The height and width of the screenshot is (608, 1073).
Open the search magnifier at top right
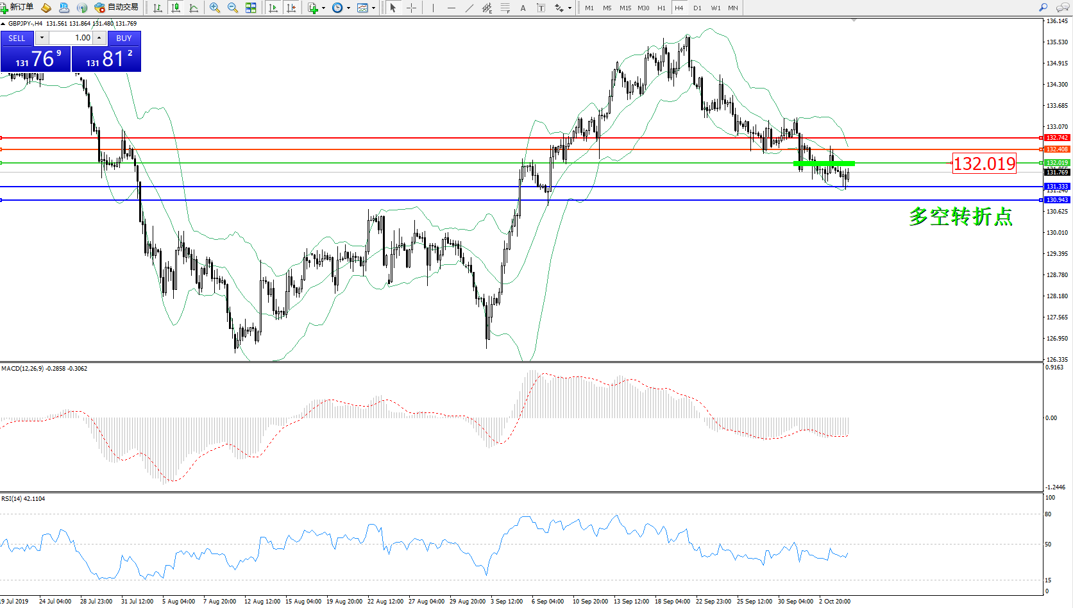pos(1043,8)
